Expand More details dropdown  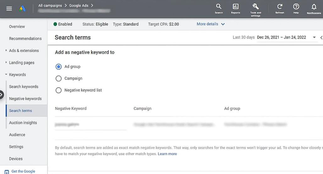(x=211, y=24)
